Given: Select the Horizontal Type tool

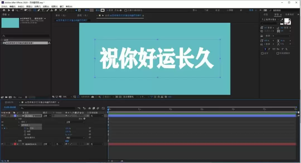Looking at the screenshot, I should coord(43,10).
